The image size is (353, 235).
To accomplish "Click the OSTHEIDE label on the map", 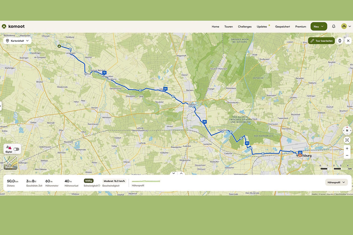I will point(258,78).
